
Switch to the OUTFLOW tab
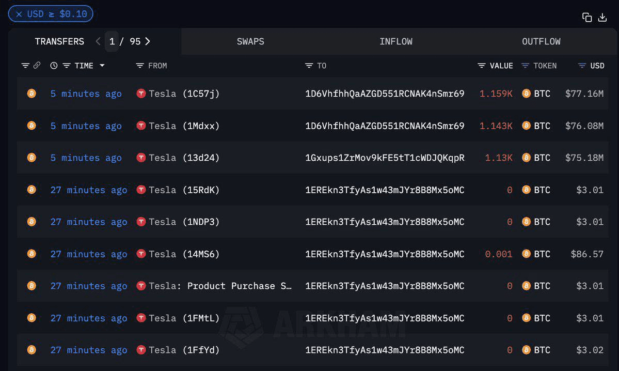click(x=541, y=41)
